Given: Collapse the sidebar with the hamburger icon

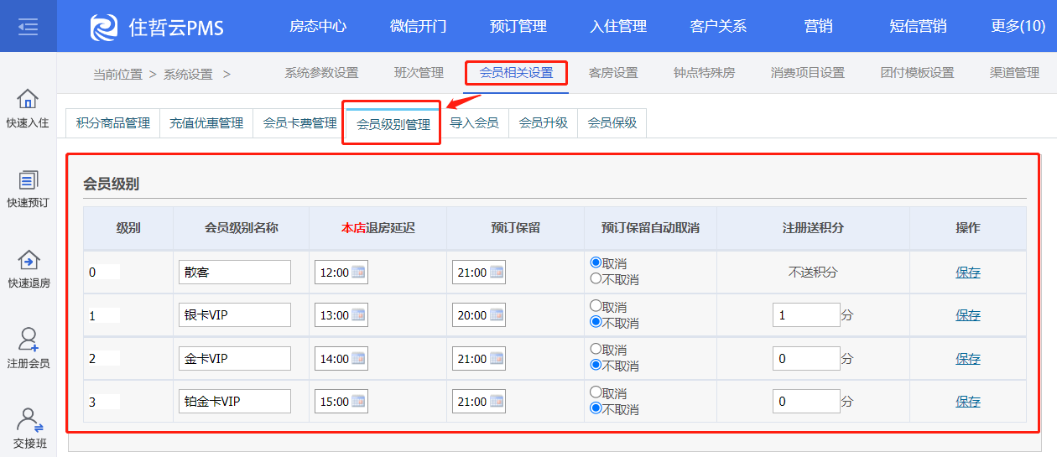Looking at the screenshot, I should (28, 27).
